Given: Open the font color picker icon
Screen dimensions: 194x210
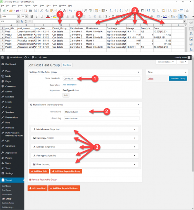Looking at the screenshot, I should coord(48,16).
